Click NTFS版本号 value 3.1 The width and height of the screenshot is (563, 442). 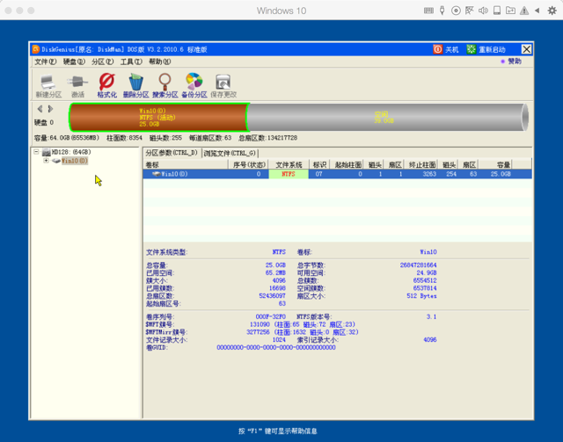coord(432,317)
